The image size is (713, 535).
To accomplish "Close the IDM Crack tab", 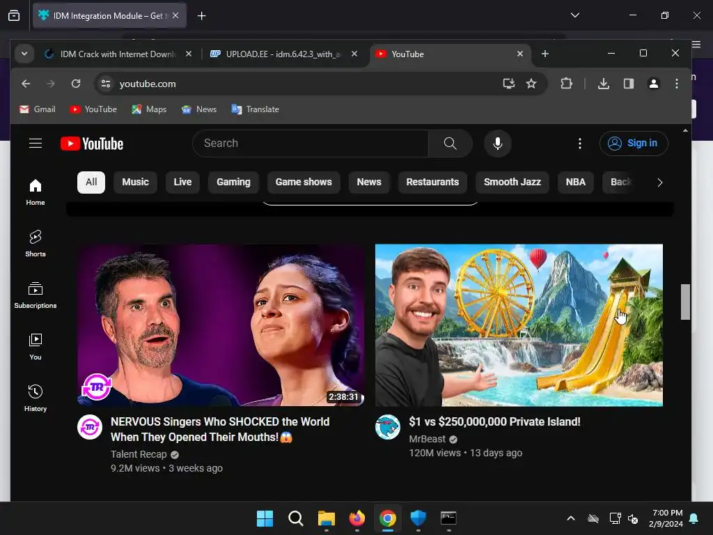I will coord(188,54).
